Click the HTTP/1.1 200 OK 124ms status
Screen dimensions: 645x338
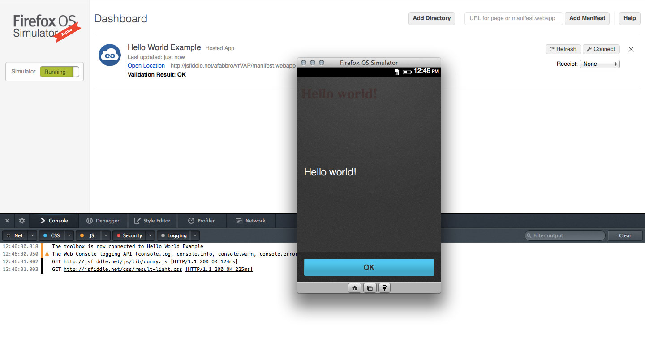204,261
